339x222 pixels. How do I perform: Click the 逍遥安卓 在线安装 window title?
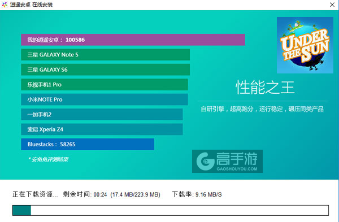point(31,5)
